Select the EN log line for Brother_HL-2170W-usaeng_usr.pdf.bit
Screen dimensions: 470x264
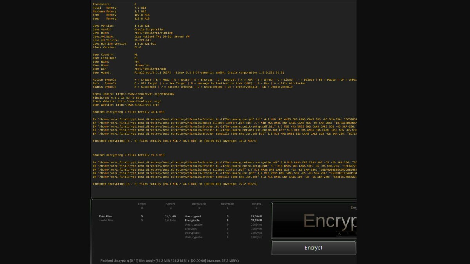pyautogui.click(x=224, y=119)
